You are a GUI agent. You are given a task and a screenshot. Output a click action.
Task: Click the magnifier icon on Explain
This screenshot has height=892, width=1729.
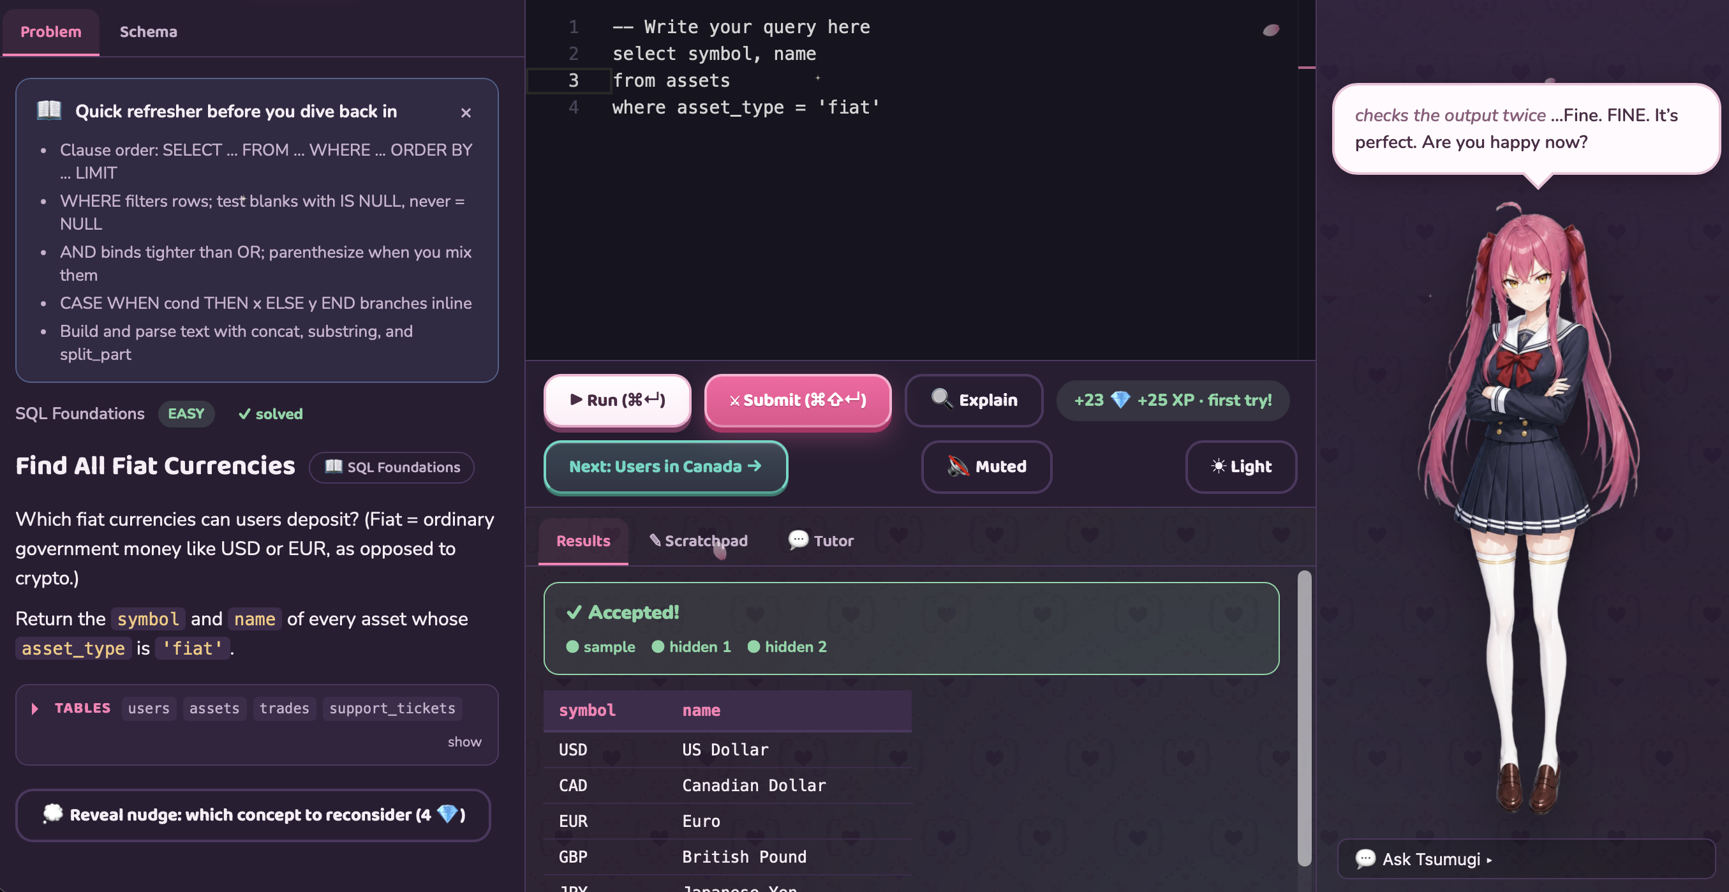click(x=941, y=399)
